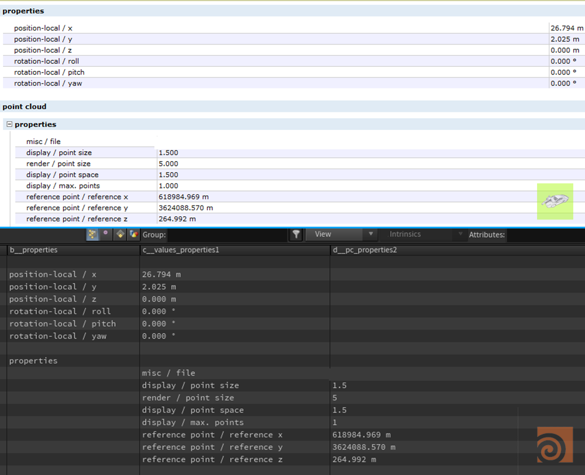
Task: Select the Primitives diamond icon
Action: coord(120,234)
